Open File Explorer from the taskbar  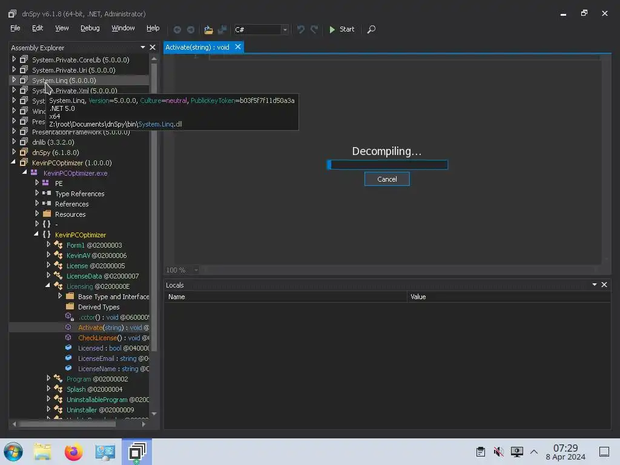42,452
